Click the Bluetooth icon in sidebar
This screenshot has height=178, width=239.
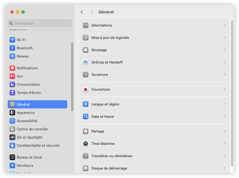(12, 48)
